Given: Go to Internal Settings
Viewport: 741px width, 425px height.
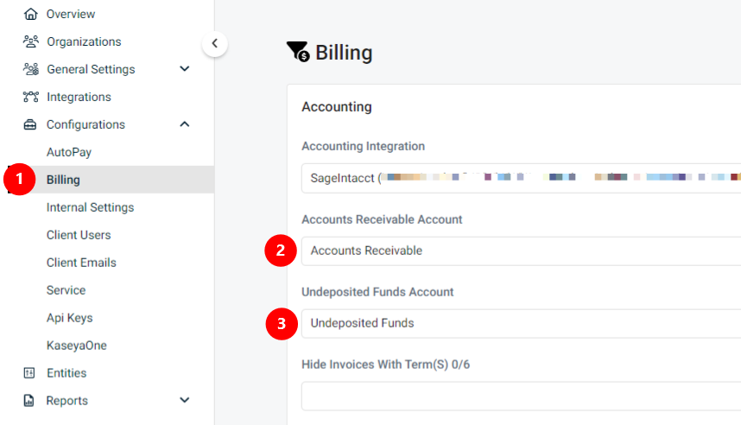Looking at the screenshot, I should pos(91,207).
